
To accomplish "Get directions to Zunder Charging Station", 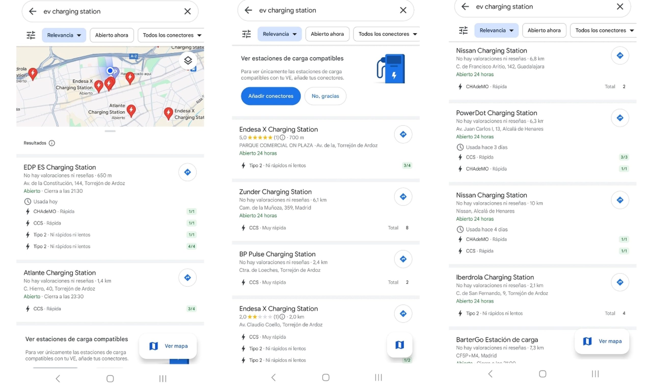I will click(x=403, y=197).
